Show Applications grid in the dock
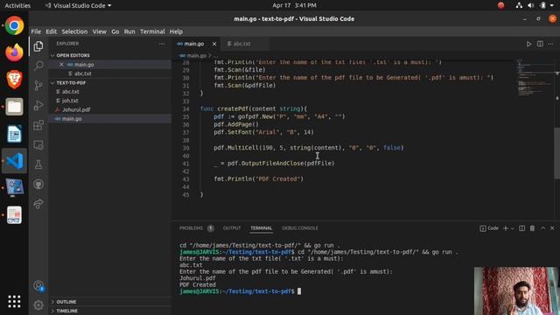The image size is (560, 315). [x=14, y=301]
